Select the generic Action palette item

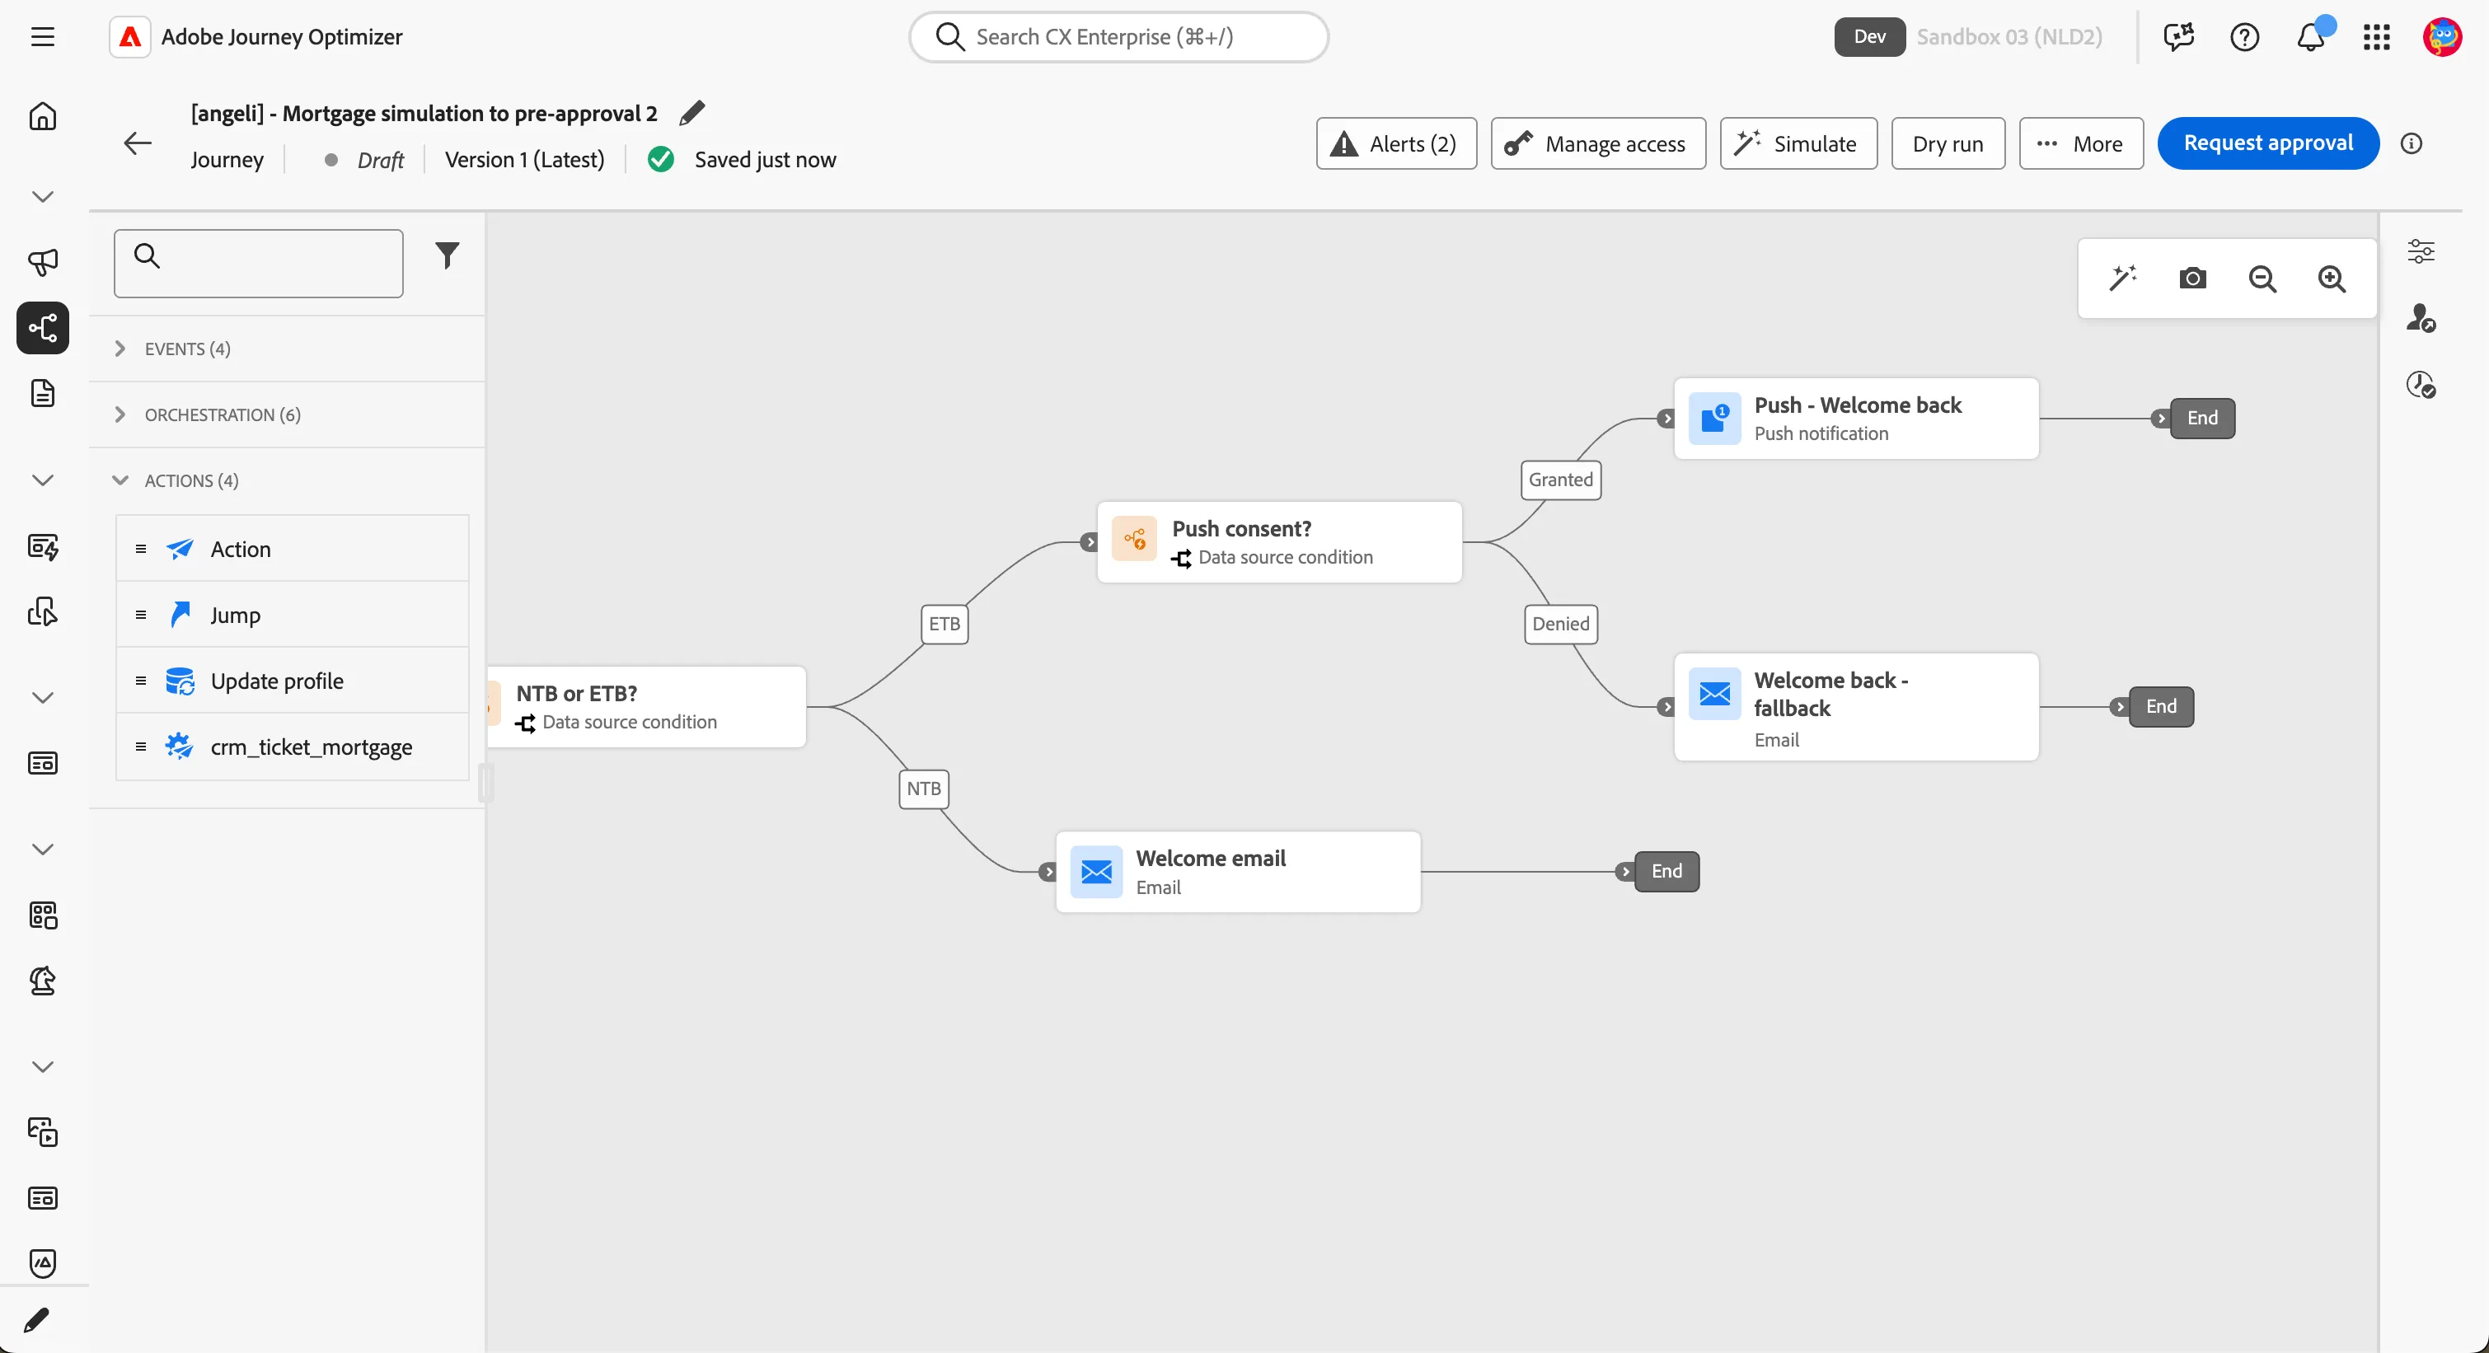[x=292, y=549]
